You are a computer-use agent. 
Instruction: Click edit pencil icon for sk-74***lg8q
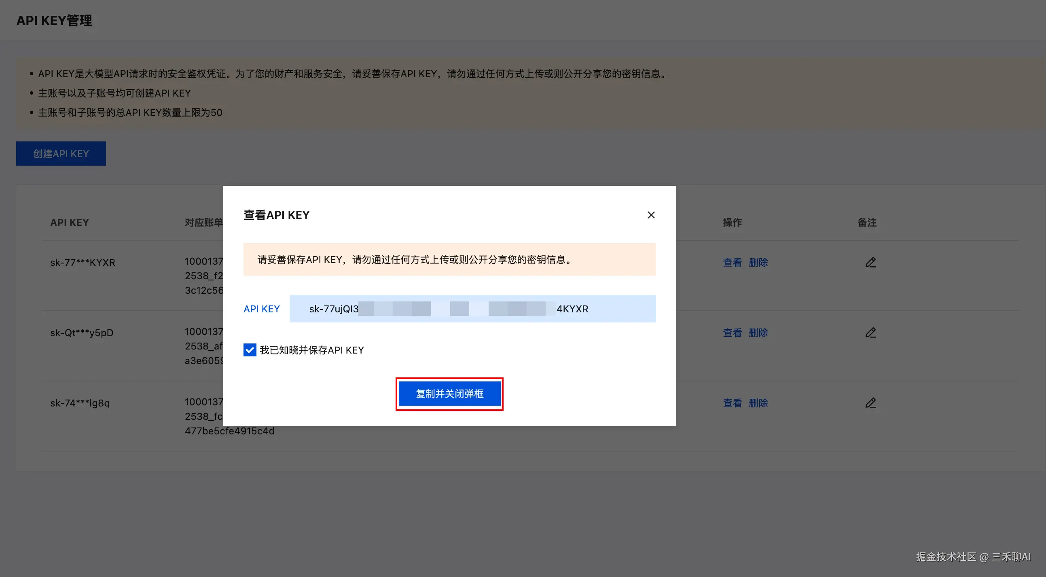coord(870,403)
